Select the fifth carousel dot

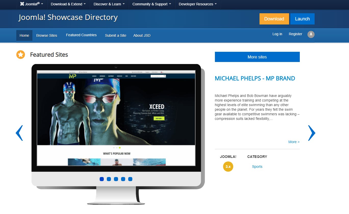pyautogui.click(x=130, y=179)
